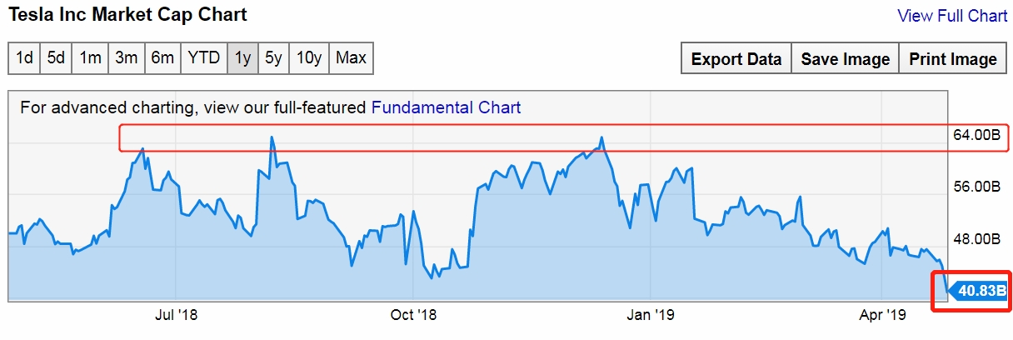This screenshot has width=1013, height=340.
Task: Click the Jan '19 date label
Action: [x=650, y=315]
